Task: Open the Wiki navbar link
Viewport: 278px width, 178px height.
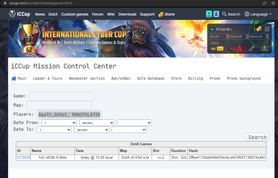Action: [x=111, y=14]
